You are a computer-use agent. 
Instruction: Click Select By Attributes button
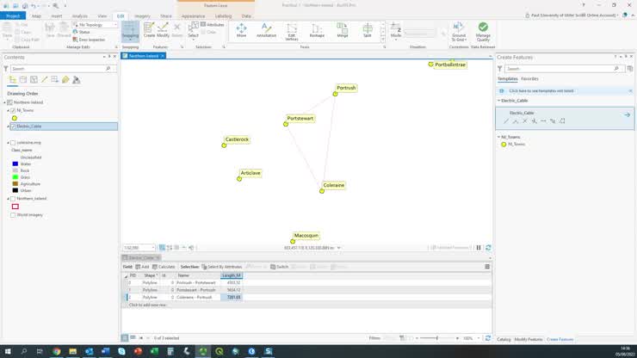pos(223,267)
